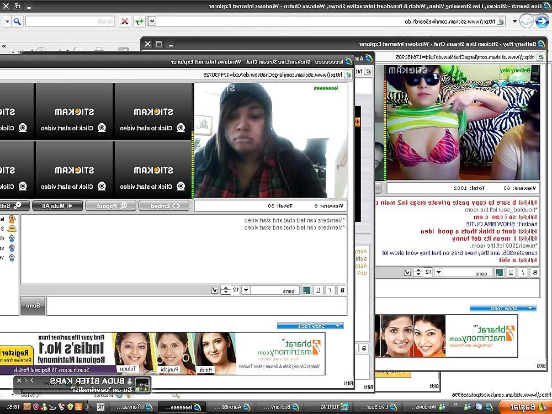The height and width of the screenshot is (414, 552).
Task: Click the avatar in BUDA BİTER KARS popup
Action: coord(142,385)
